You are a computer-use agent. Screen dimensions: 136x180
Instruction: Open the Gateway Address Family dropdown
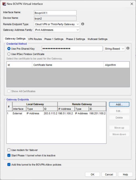point(57,30)
